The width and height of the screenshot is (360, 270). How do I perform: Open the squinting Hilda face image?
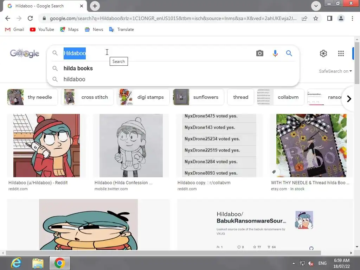88,225
